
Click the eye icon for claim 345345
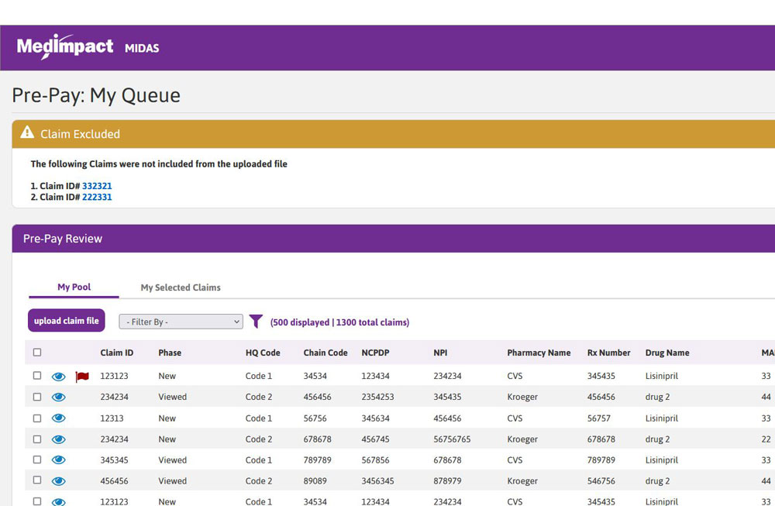pyautogui.click(x=58, y=460)
